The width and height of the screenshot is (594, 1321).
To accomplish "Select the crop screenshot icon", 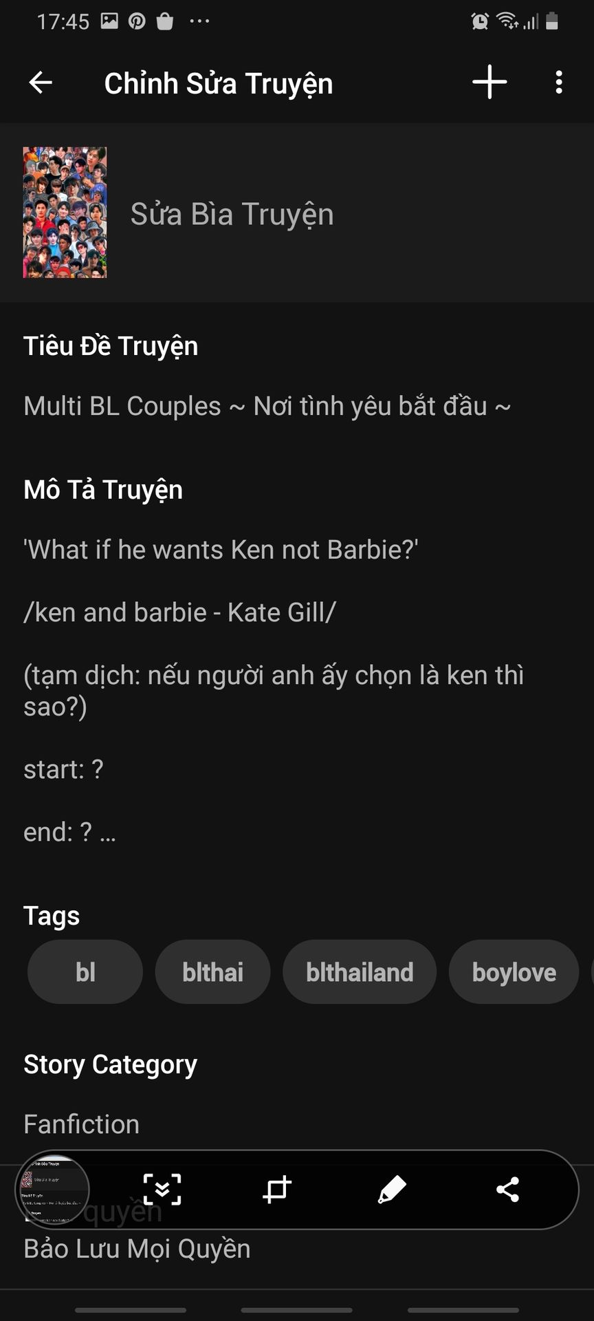I will click(277, 1189).
